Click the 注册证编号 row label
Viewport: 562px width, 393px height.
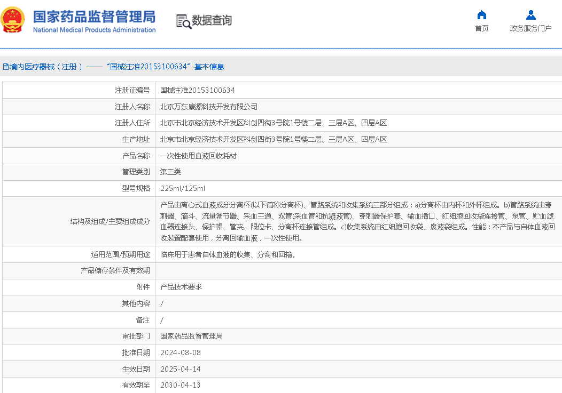(132, 90)
